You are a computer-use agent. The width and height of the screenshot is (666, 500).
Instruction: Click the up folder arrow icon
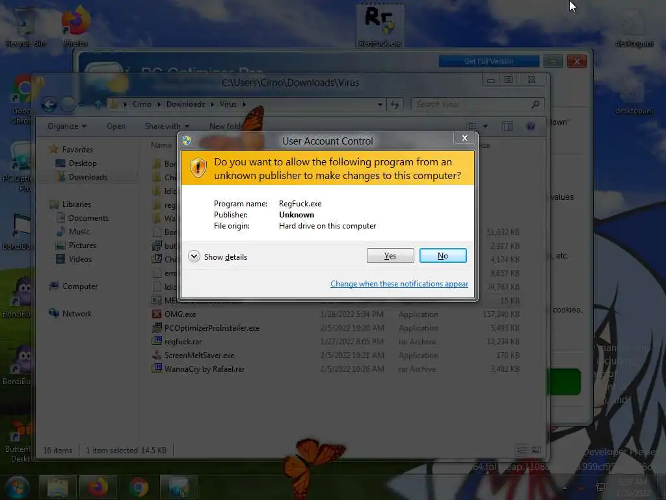pyautogui.click(x=98, y=104)
